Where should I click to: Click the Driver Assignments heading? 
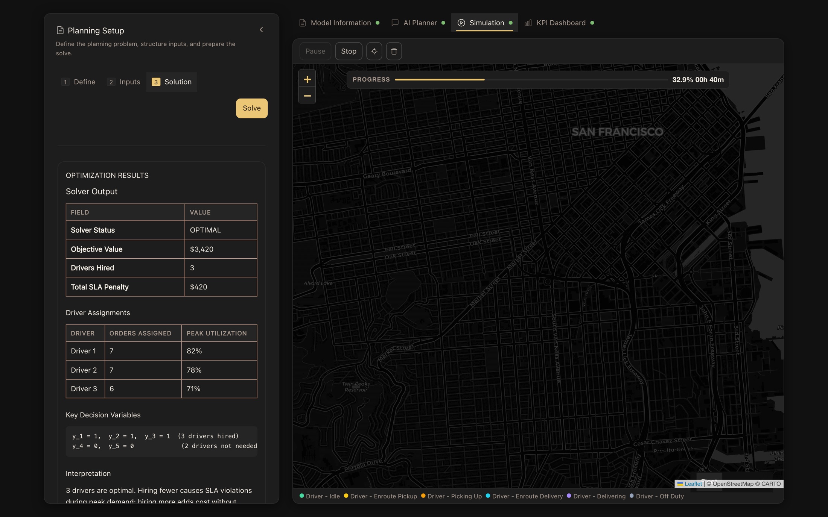pos(98,313)
